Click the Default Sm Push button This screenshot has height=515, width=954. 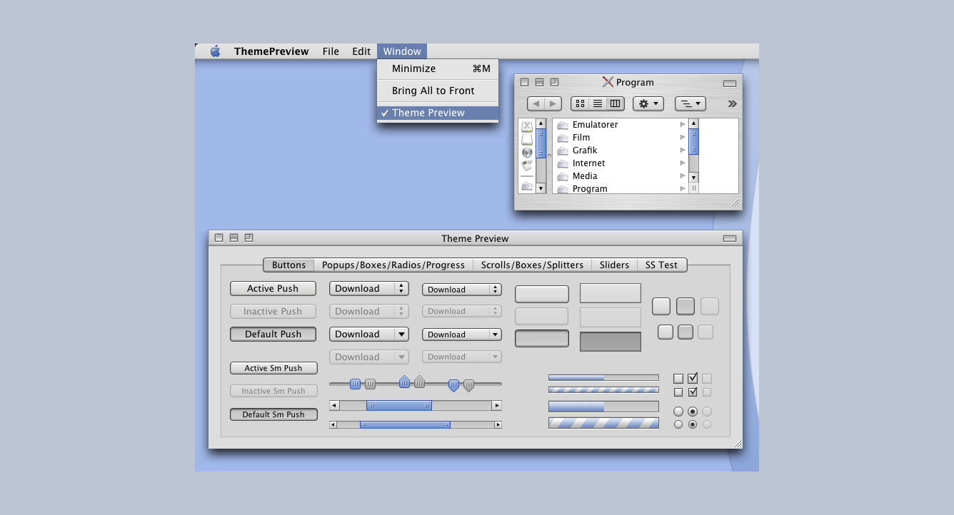(x=273, y=414)
